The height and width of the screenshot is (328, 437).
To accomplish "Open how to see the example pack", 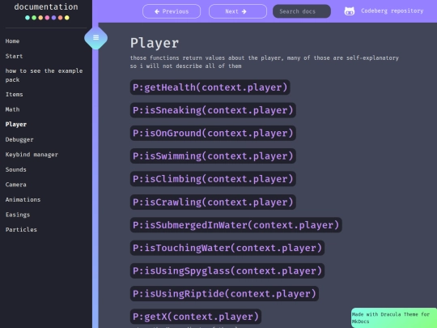I will tap(44, 75).
